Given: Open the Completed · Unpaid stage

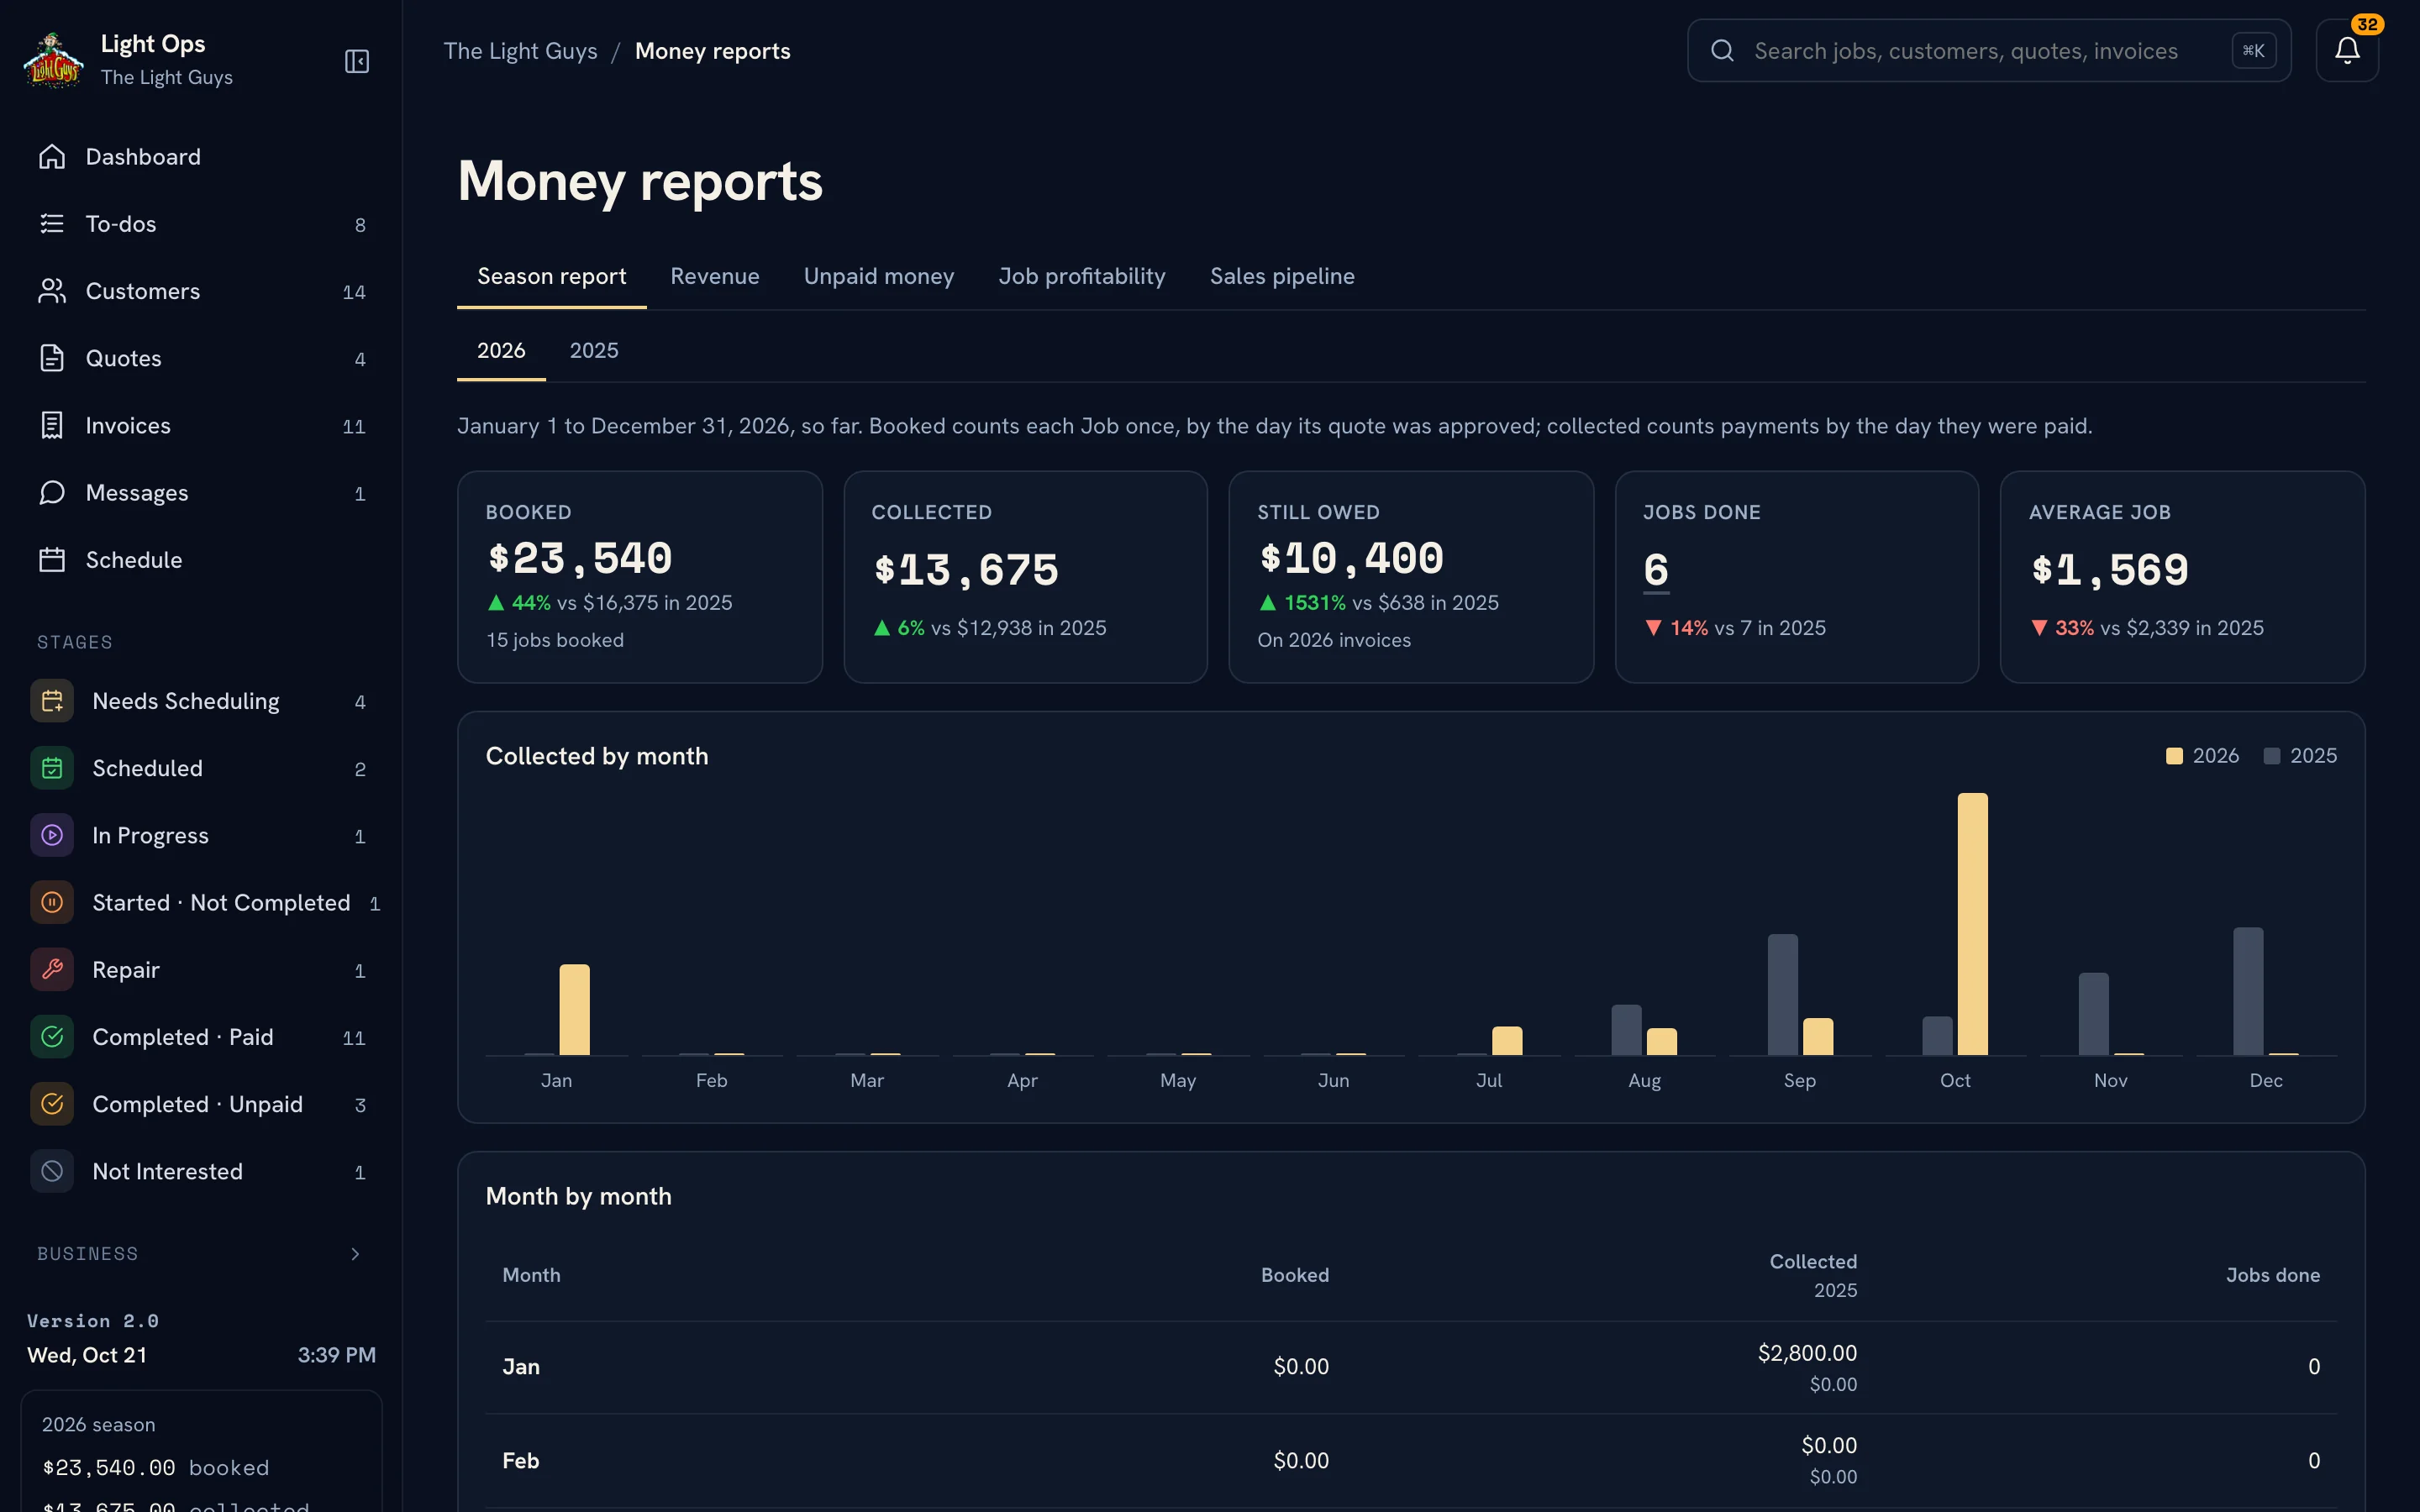Looking at the screenshot, I should (201, 1104).
